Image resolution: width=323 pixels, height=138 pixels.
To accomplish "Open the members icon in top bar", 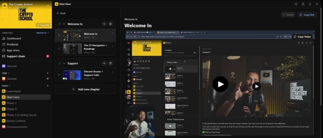I will click(303, 4).
